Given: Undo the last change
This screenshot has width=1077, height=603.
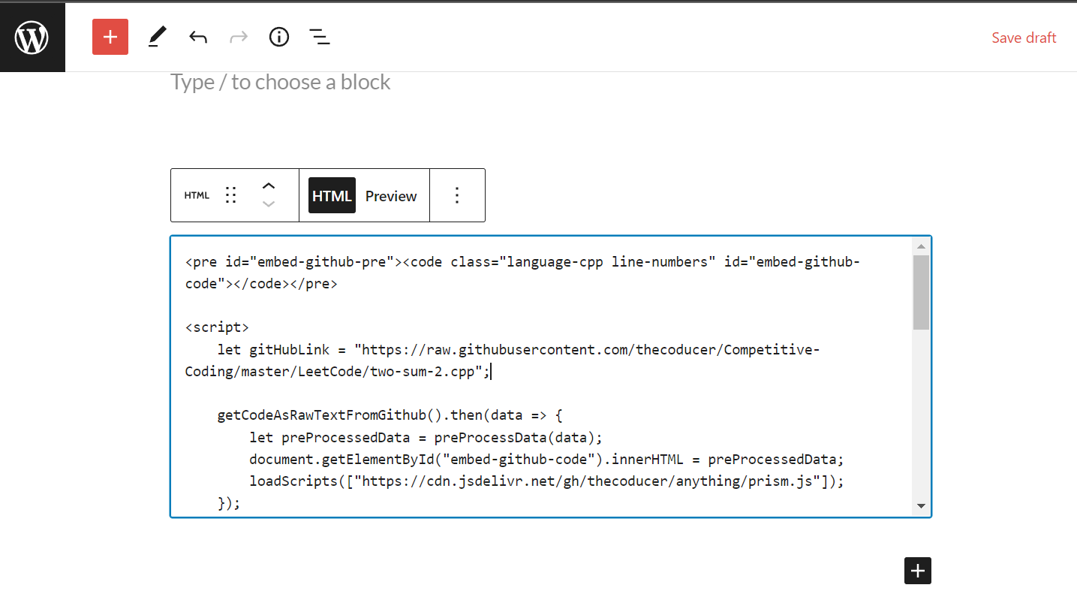Looking at the screenshot, I should coord(198,37).
